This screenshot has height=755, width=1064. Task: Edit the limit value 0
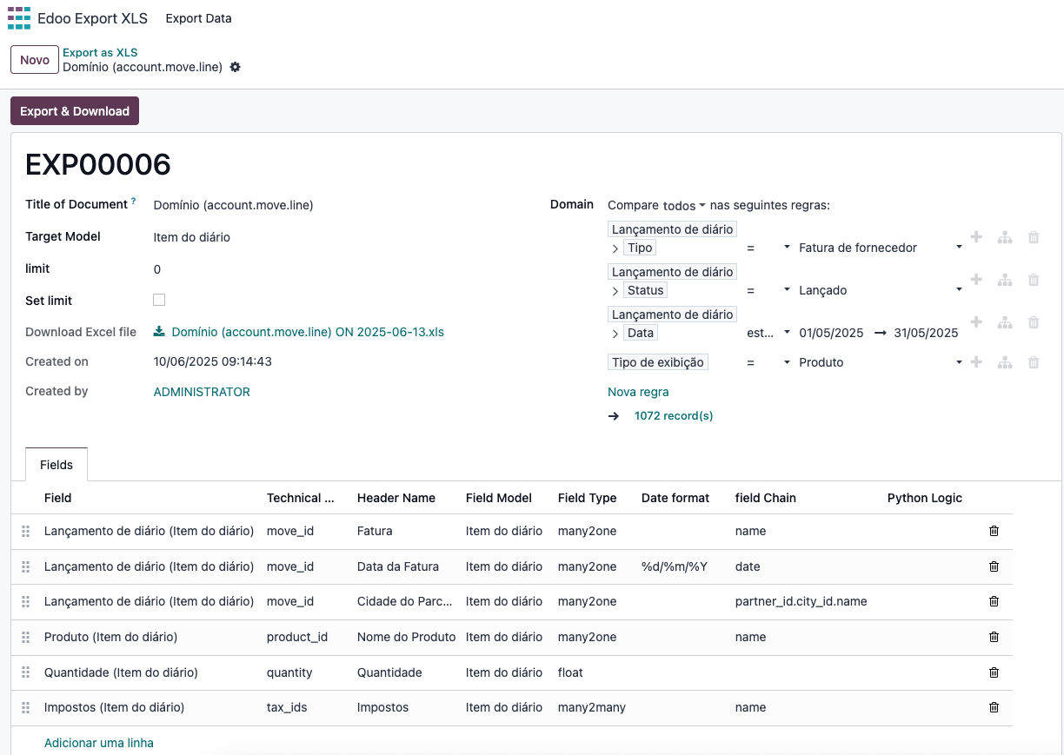click(x=157, y=269)
